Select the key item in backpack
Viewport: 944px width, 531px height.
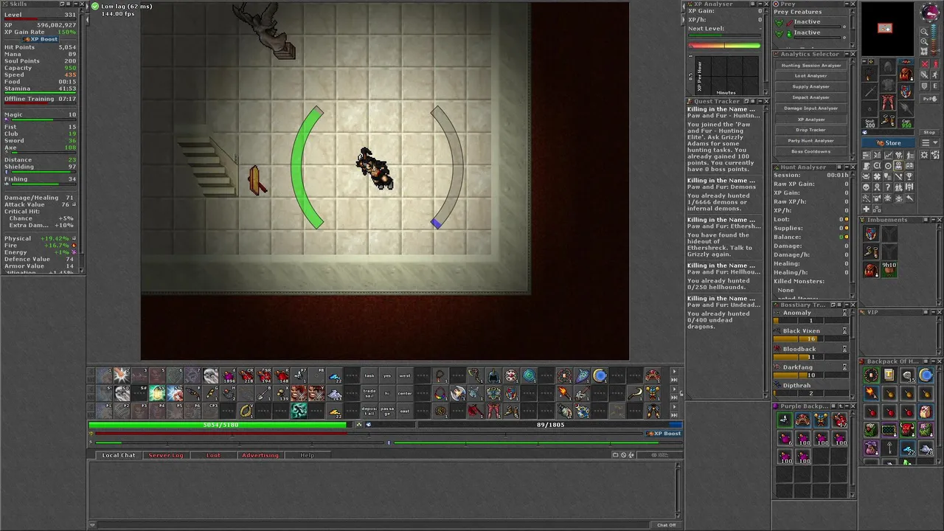pos(889,448)
